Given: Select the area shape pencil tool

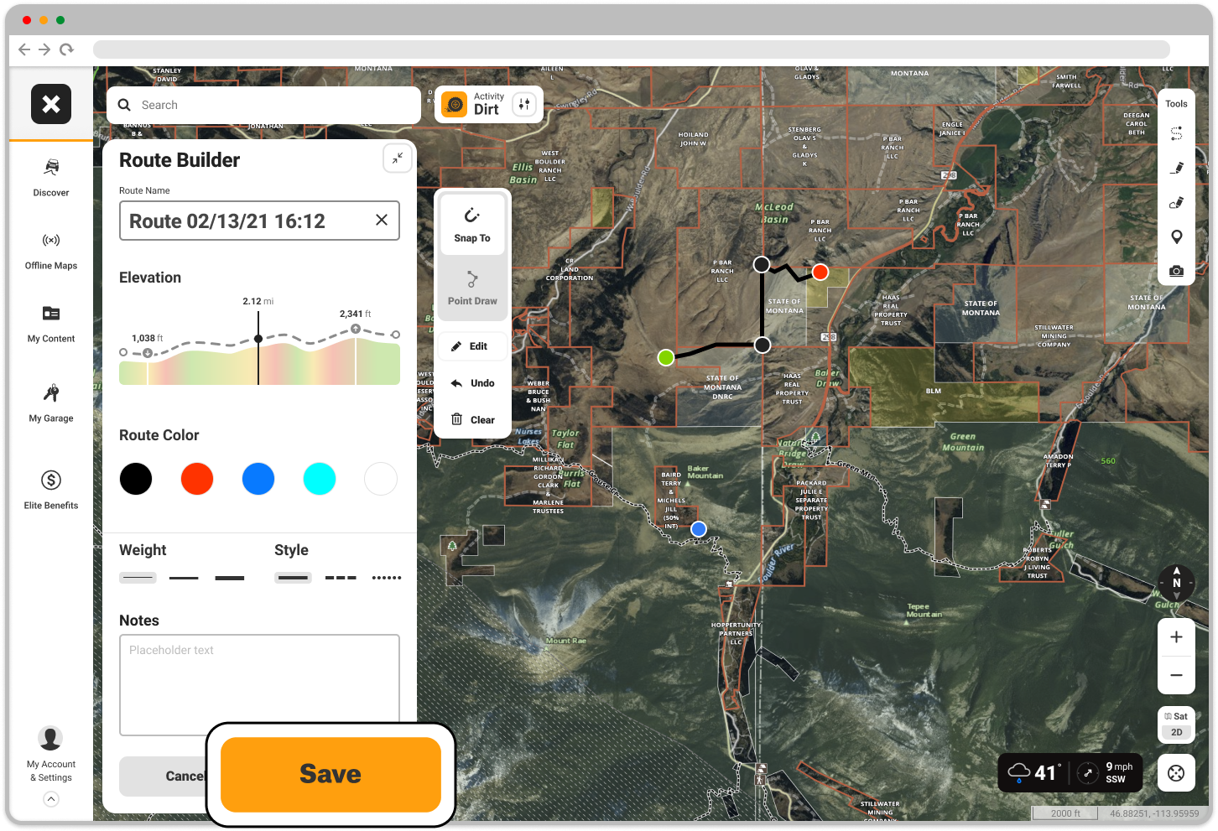Looking at the screenshot, I should (x=1177, y=202).
